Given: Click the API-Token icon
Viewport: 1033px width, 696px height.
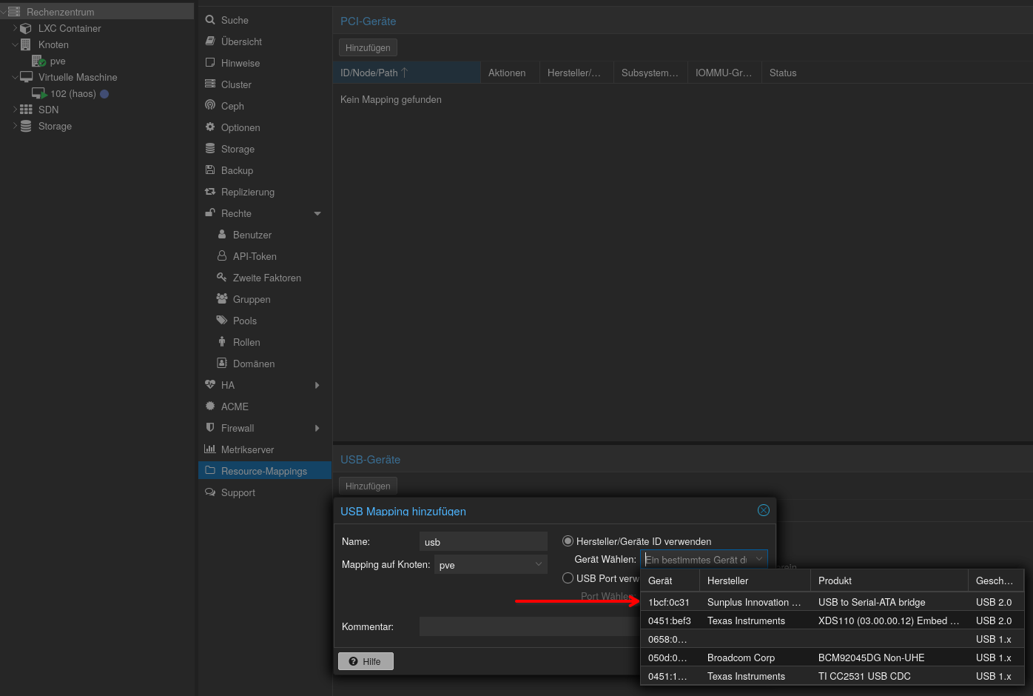Looking at the screenshot, I should (x=222, y=256).
